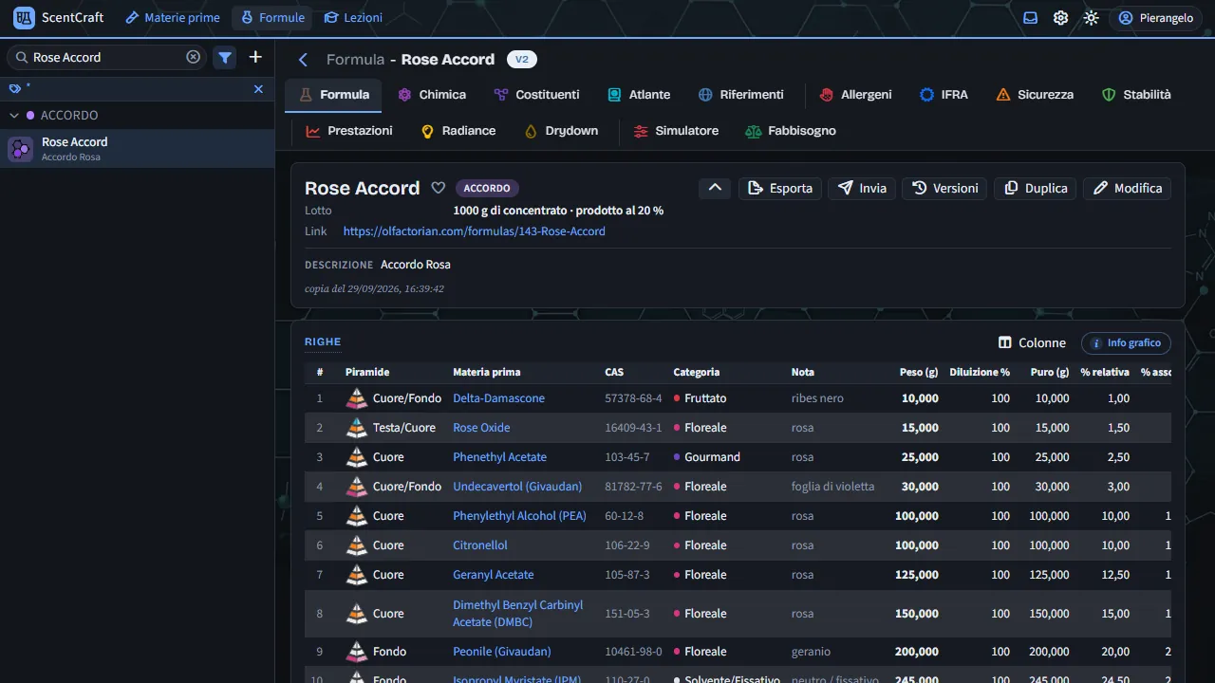Open the sidebar filter funnel
The width and height of the screenshot is (1215, 683).
[x=225, y=57]
